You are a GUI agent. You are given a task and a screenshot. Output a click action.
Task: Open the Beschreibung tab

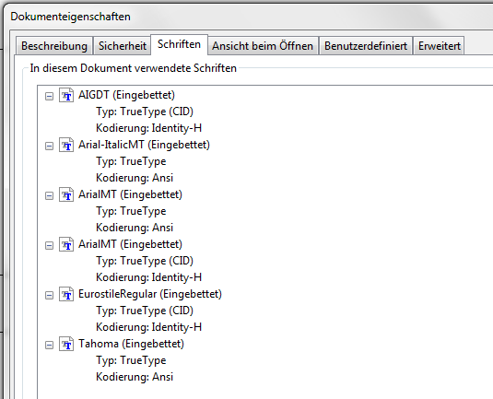[54, 46]
